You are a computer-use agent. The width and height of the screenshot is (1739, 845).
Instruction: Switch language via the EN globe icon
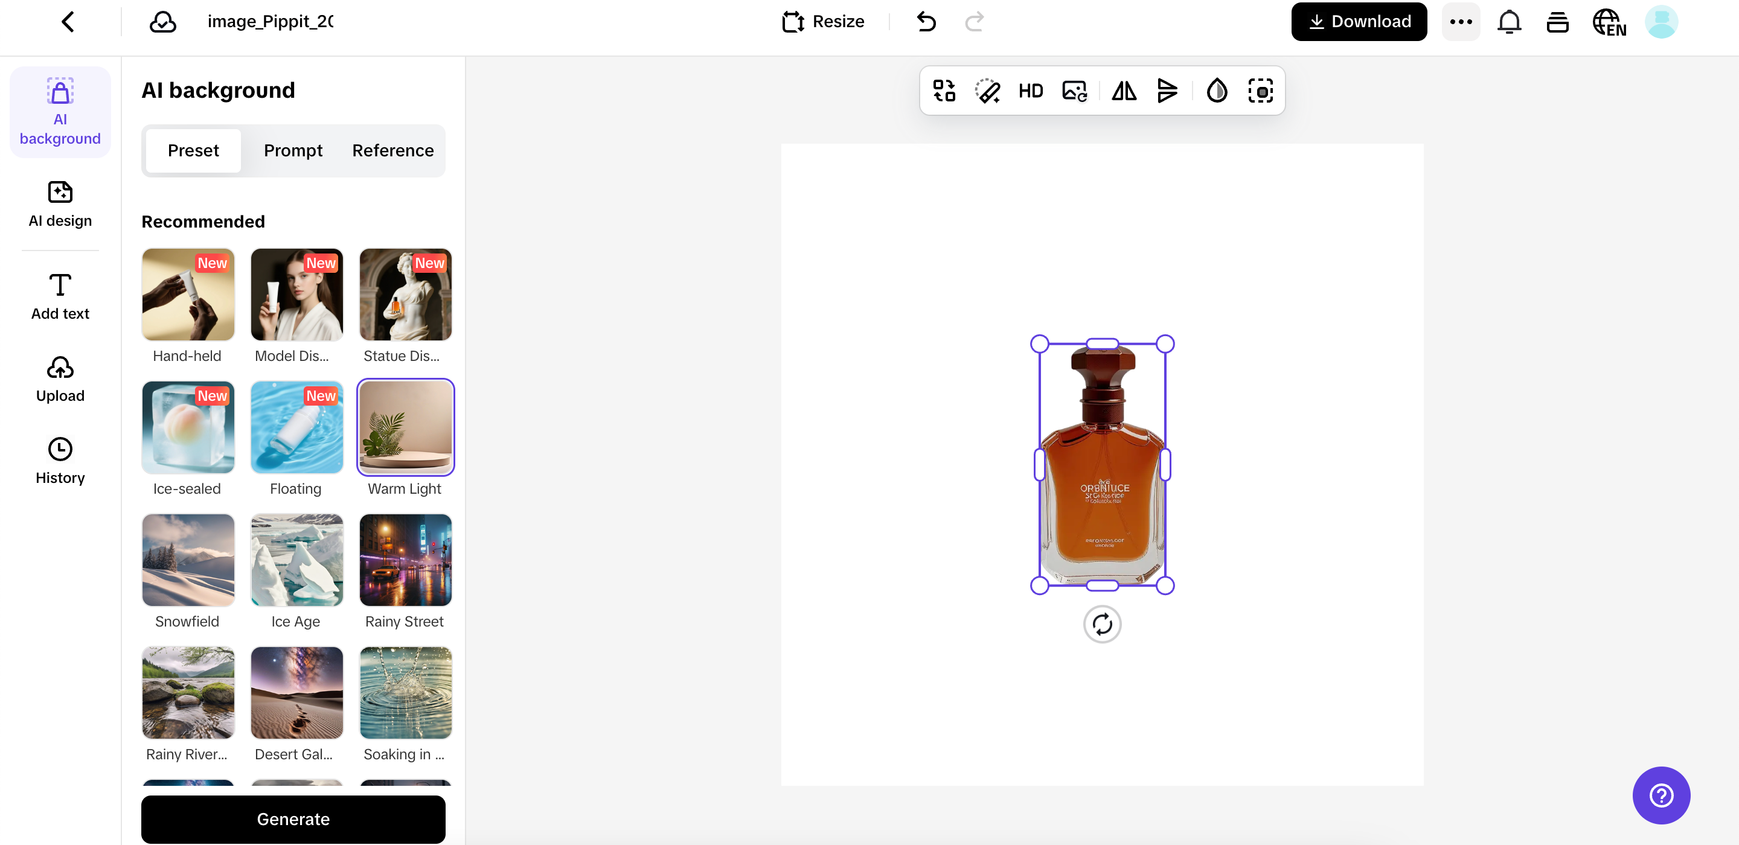[x=1609, y=21]
